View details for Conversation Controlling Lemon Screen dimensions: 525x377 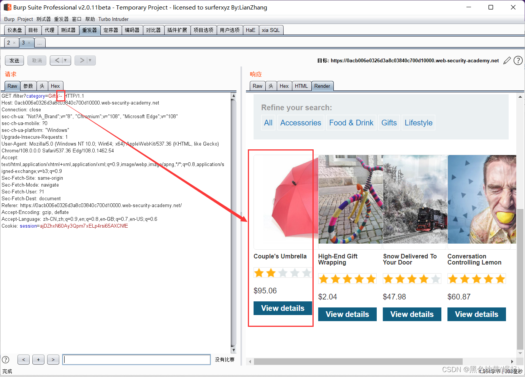click(x=477, y=314)
